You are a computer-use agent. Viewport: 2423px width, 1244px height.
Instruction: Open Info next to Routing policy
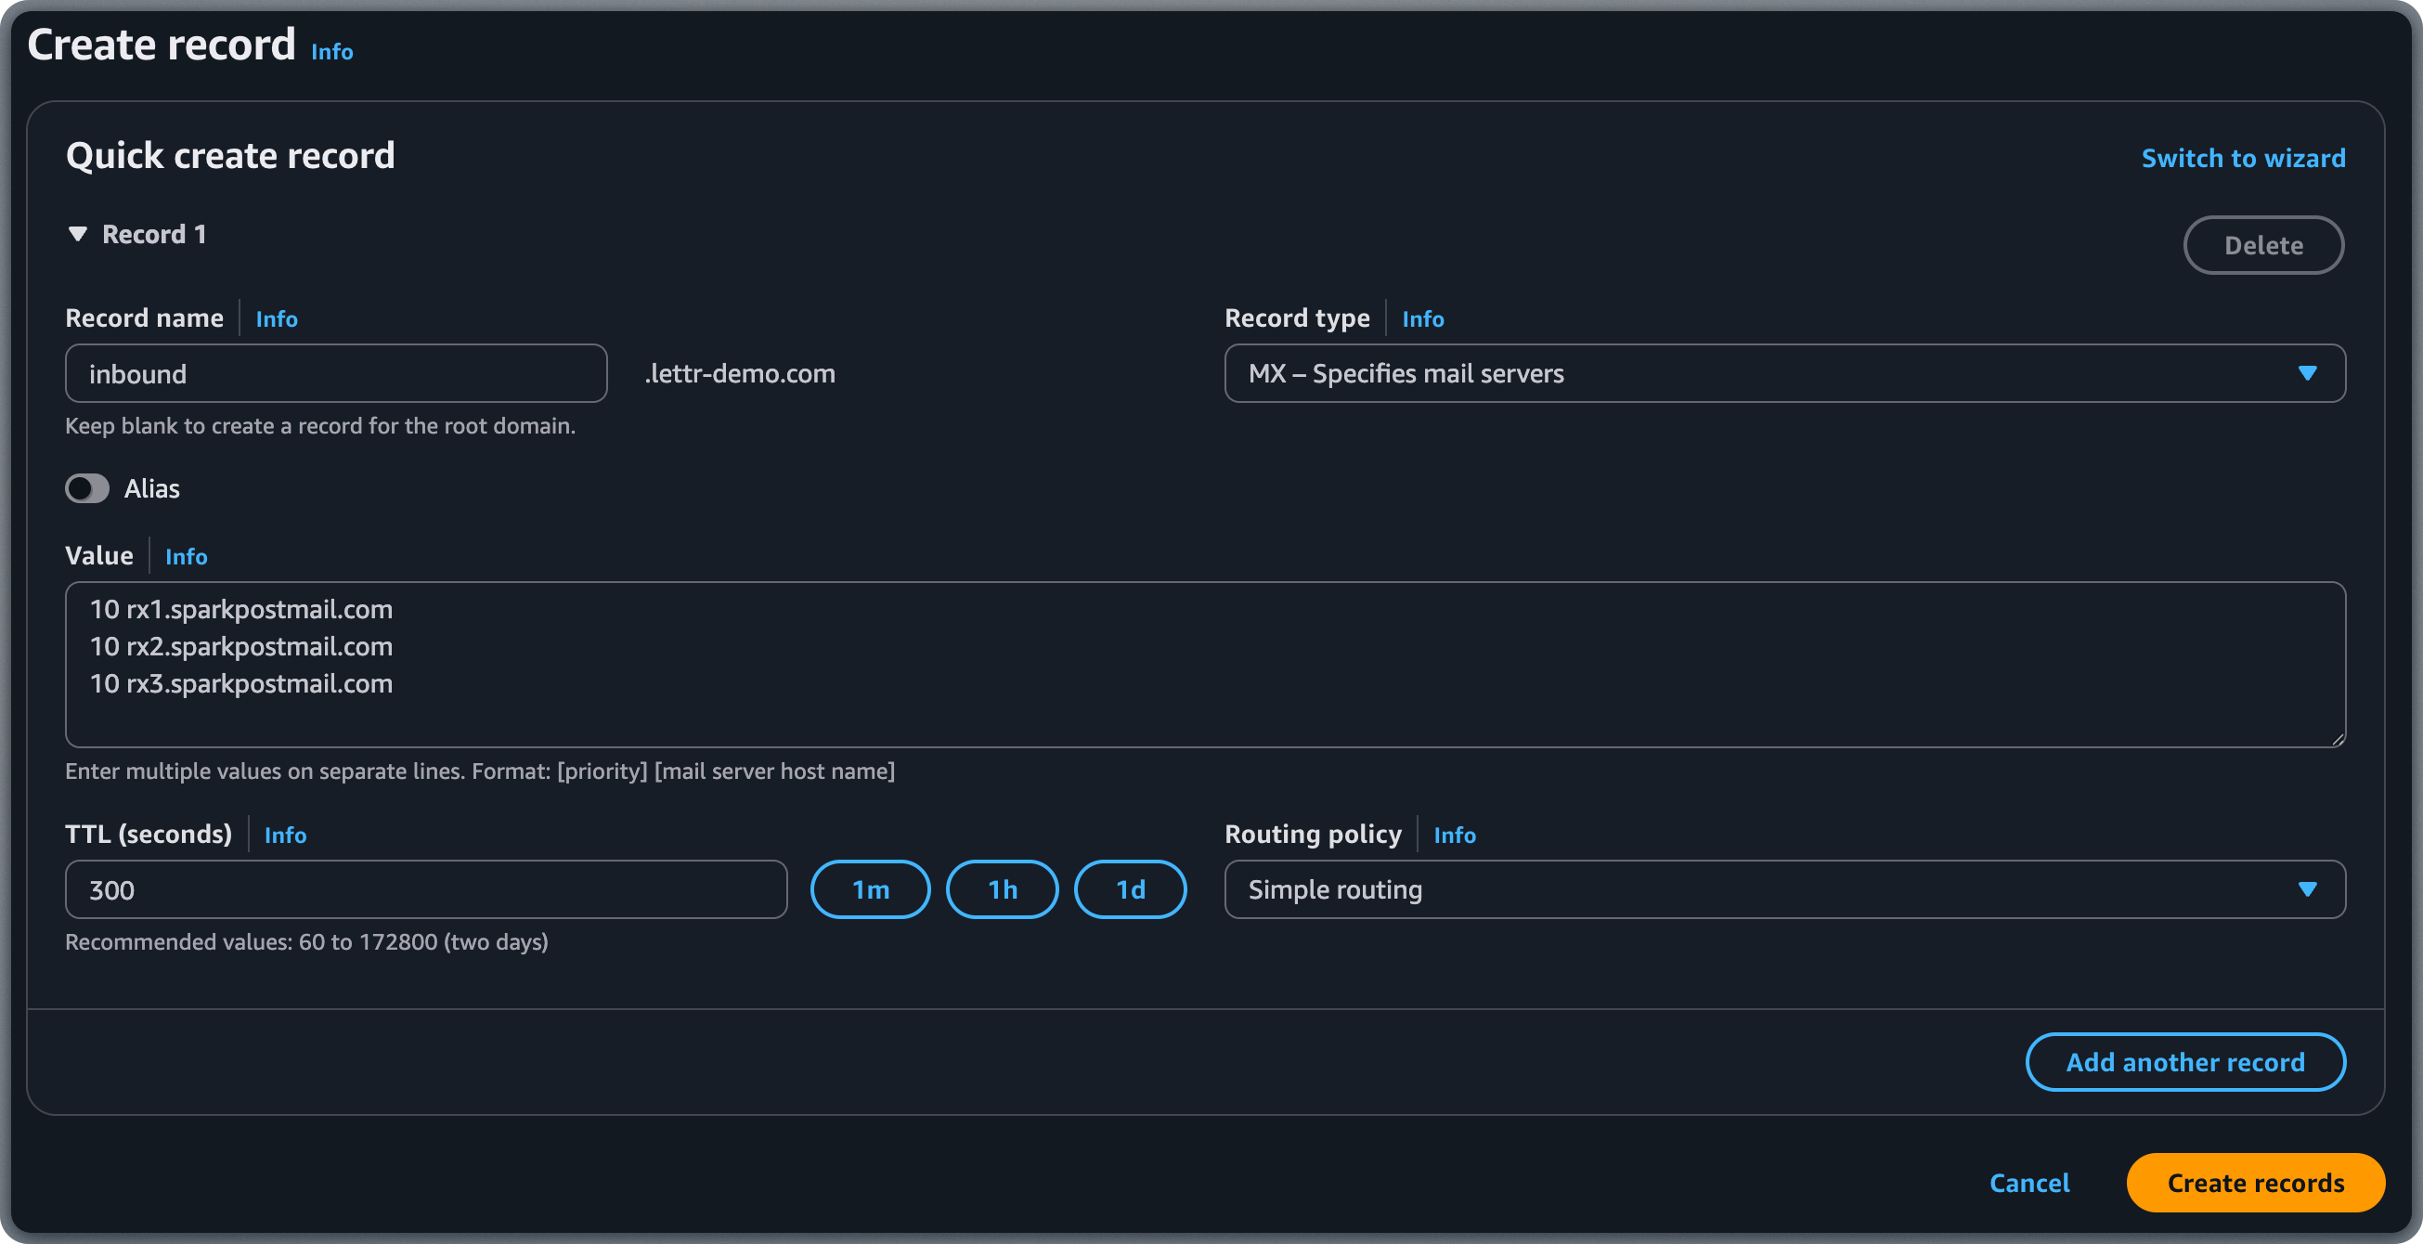coord(1454,835)
